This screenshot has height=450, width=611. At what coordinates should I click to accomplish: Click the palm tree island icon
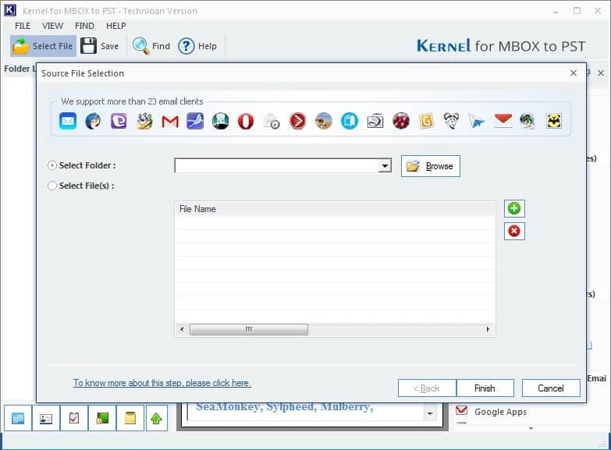(528, 121)
